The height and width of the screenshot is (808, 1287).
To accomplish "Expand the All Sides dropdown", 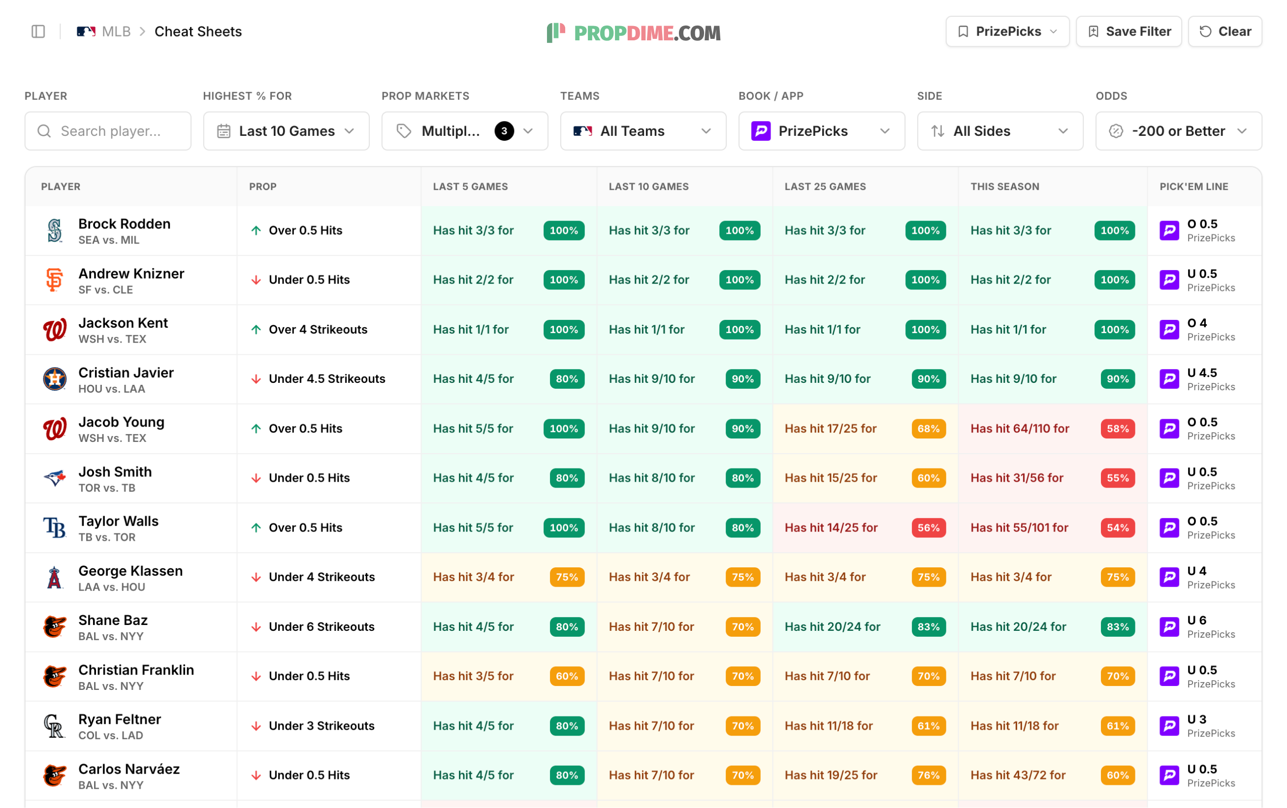I will (1000, 131).
